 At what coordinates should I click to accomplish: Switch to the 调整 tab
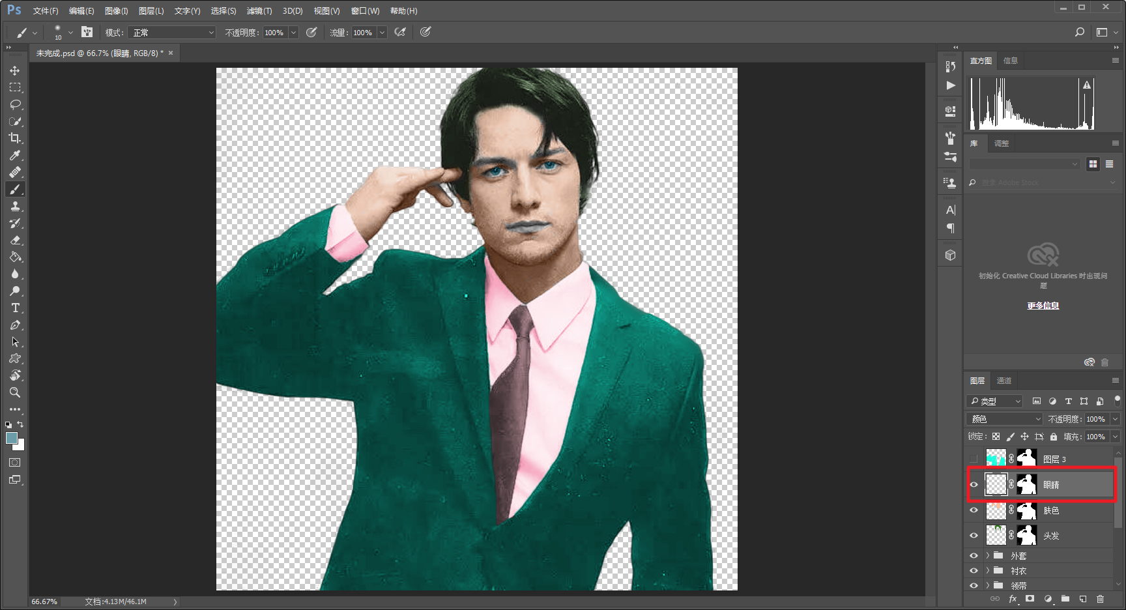click(1002, 143)
